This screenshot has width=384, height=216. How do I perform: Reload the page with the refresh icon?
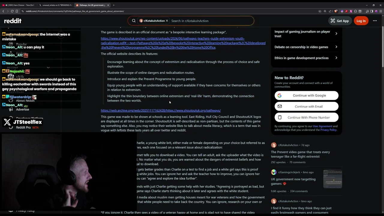point(12,11)
